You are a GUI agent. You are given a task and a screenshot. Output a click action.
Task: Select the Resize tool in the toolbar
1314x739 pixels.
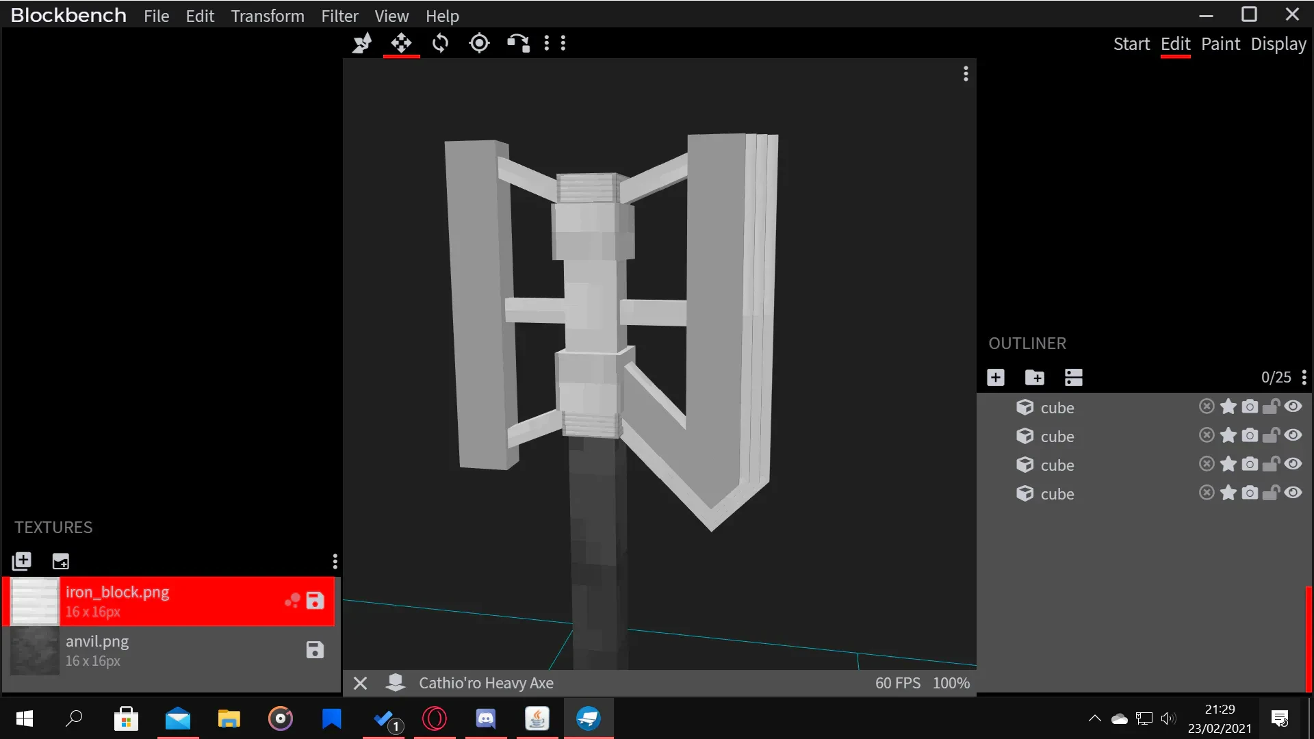coord(362,43)
